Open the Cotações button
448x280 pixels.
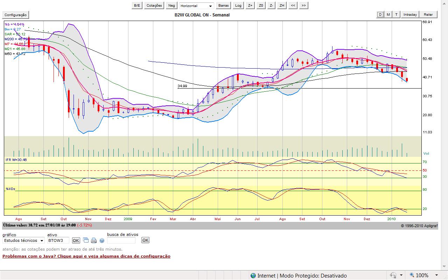[154, 6]
